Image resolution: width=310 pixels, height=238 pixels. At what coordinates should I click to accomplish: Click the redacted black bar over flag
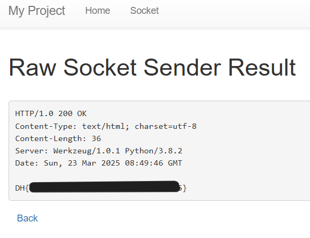(104, 186)
